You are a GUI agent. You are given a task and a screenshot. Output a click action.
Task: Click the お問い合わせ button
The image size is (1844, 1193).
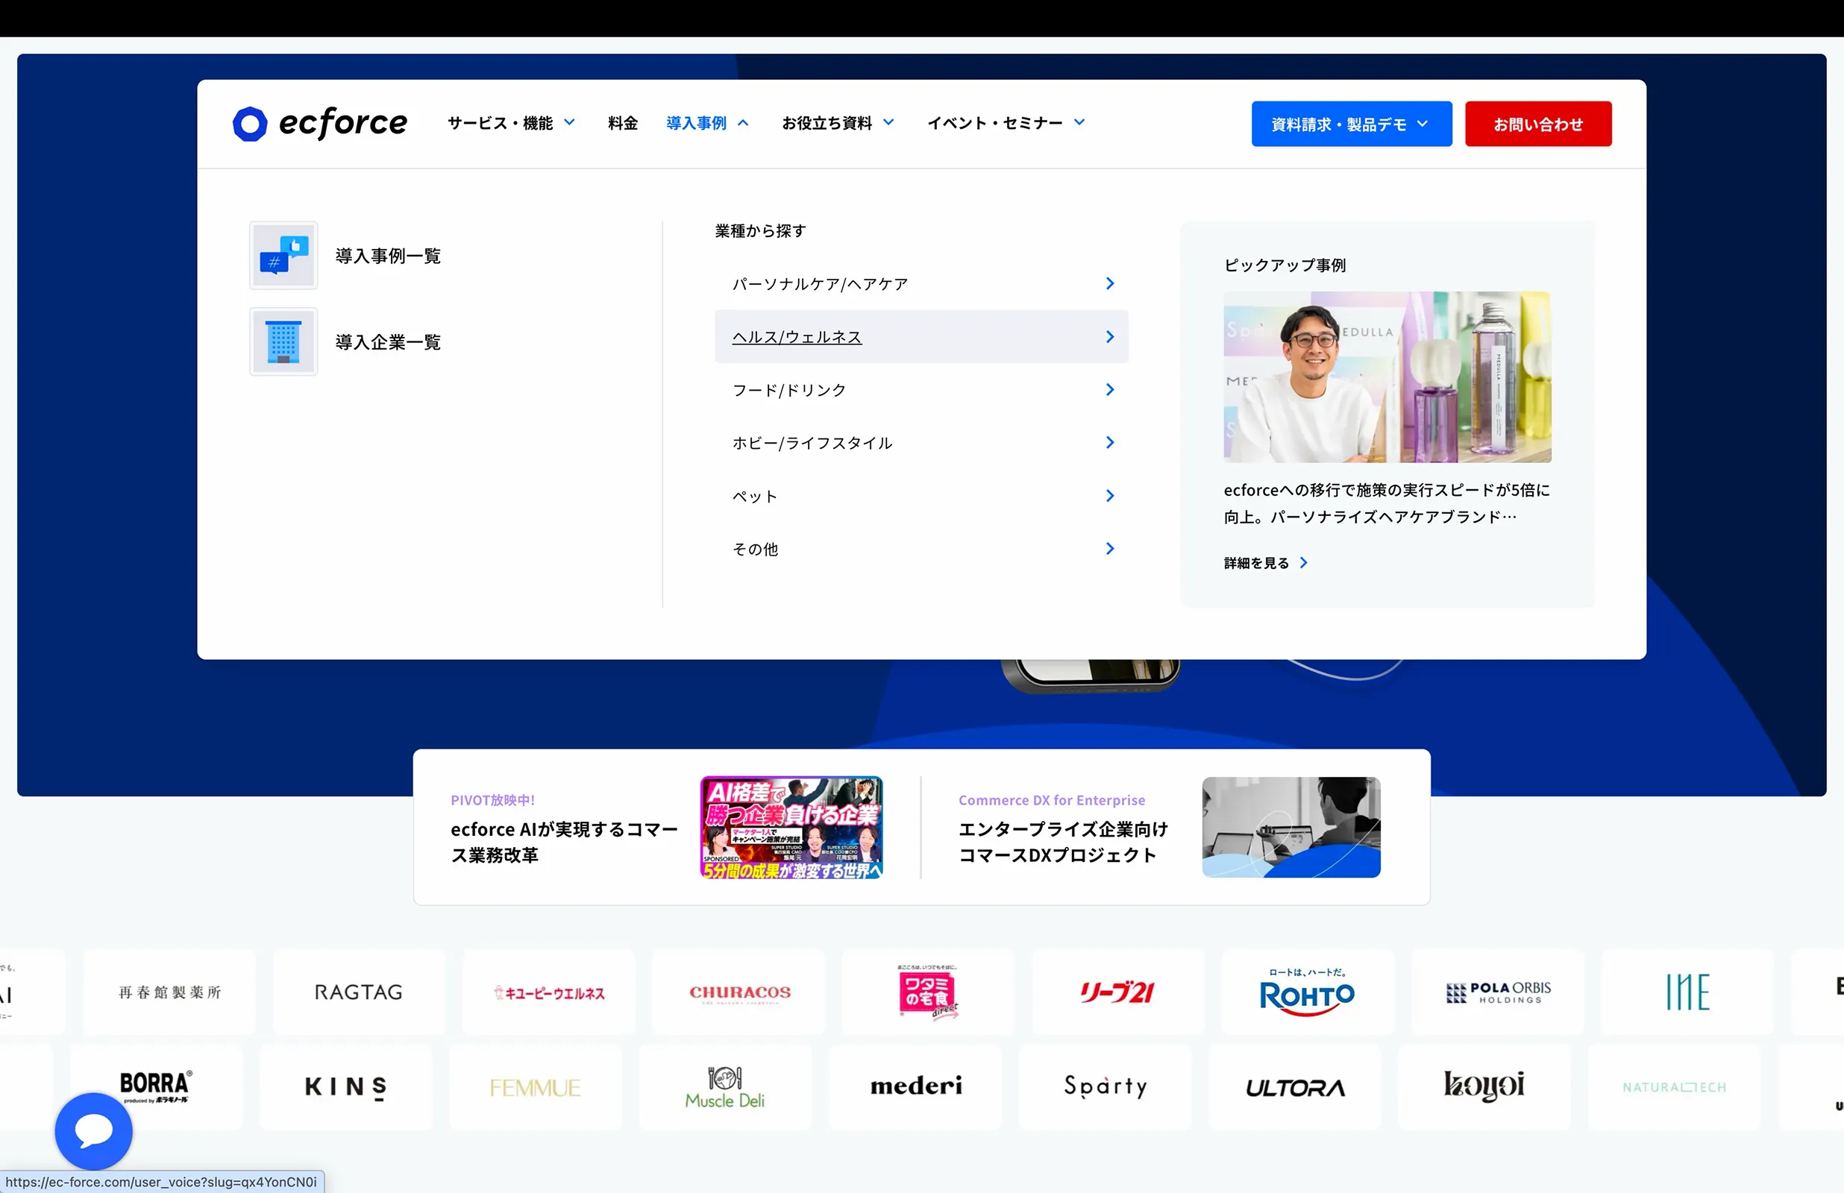pyautogui.click(x=1538, y=124)
